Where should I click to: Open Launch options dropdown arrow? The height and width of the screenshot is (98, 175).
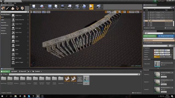click(x=102, y=7)
